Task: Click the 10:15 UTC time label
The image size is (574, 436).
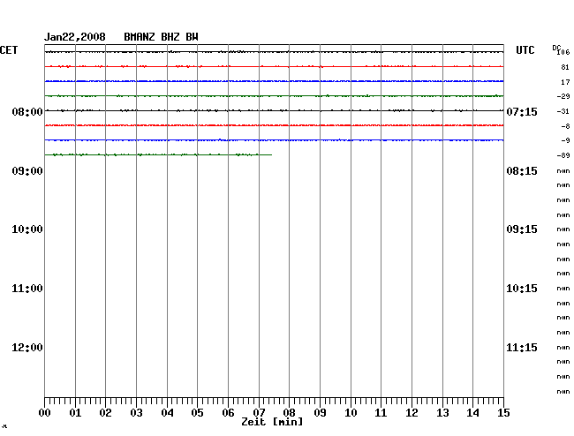Action: (x=522, y=289)
